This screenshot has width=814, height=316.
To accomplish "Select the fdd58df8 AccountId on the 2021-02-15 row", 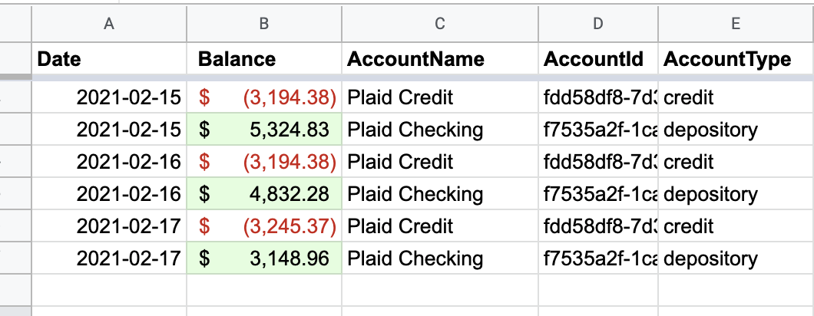I will [598, 97].
